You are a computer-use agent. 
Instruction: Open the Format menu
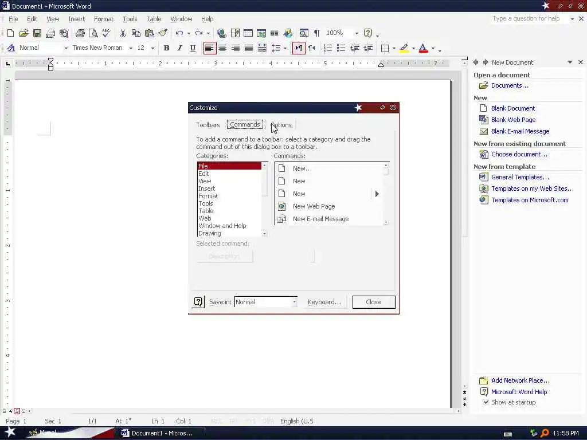(x=104, y=19)
